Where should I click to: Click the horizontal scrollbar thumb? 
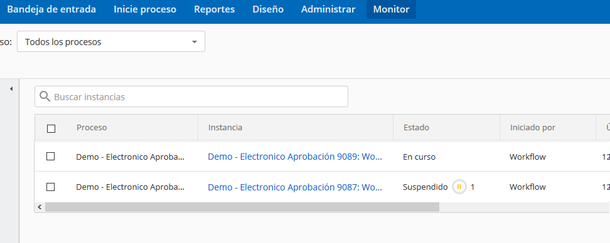(242, 207)
